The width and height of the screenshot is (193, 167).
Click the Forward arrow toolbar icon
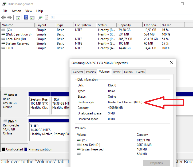[10, 17]
